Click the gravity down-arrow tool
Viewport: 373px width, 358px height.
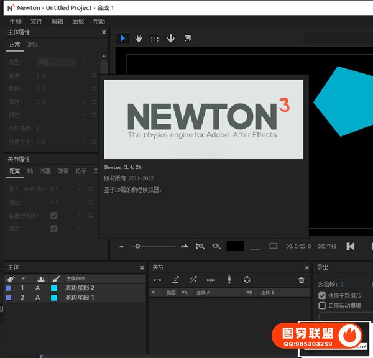pyautogui.click(x=171, y=38)
